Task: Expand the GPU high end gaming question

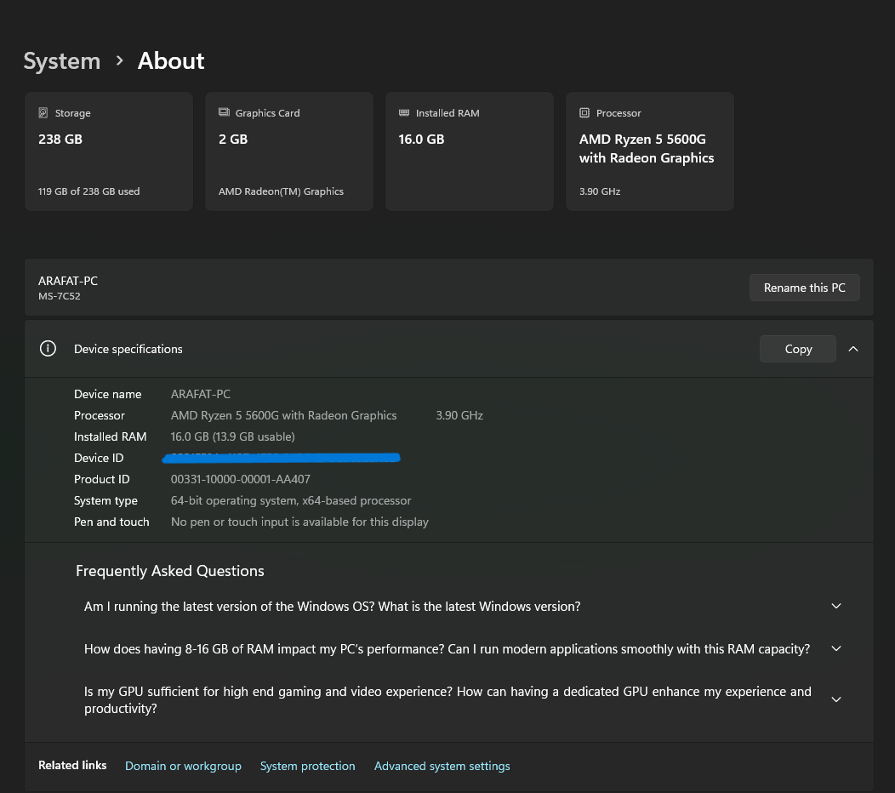Action: [836, 699]
